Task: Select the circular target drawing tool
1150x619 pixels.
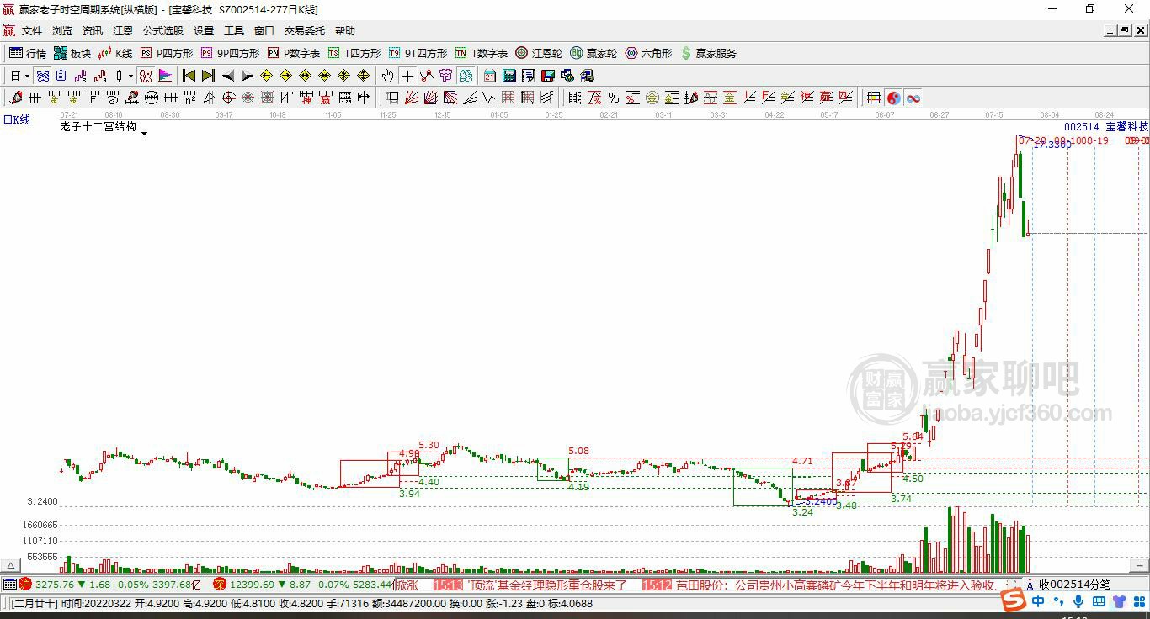Action: coord(229,98)
